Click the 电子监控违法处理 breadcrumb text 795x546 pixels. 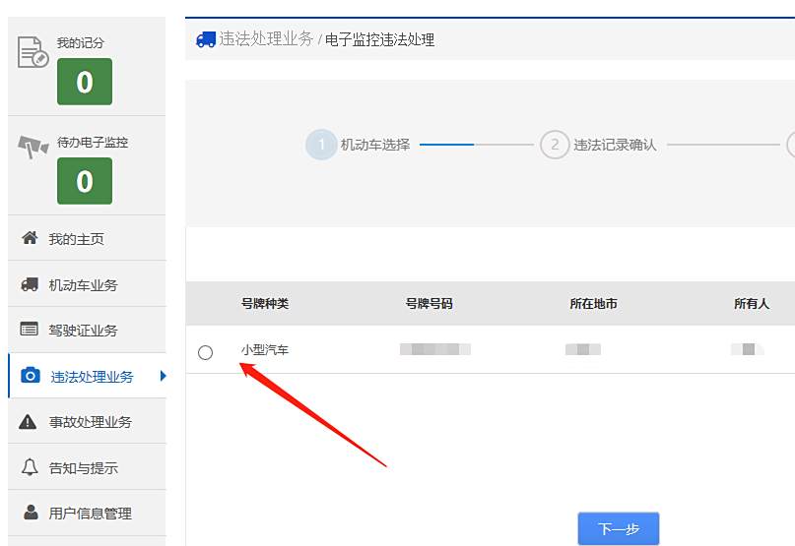[x=379, y=39]
